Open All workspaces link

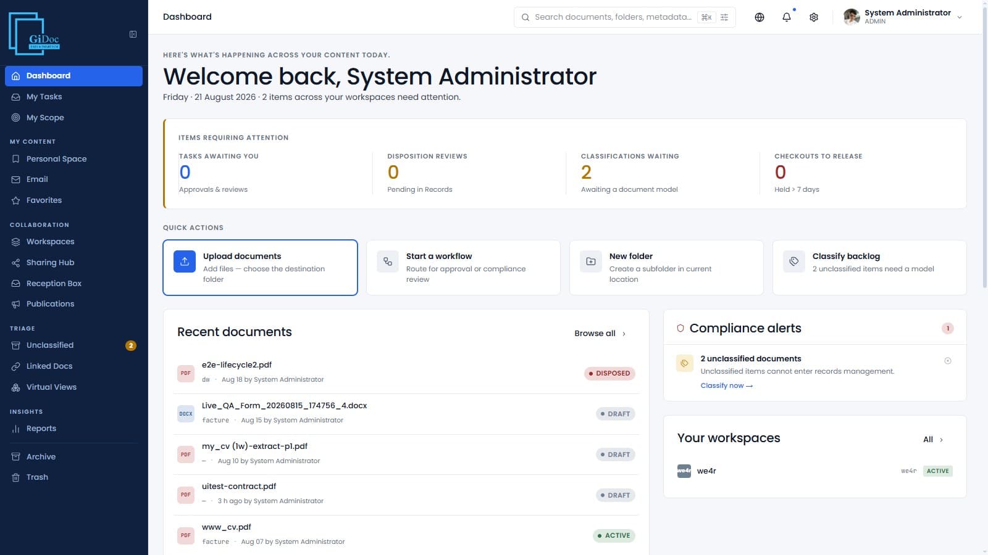[933, 440]
